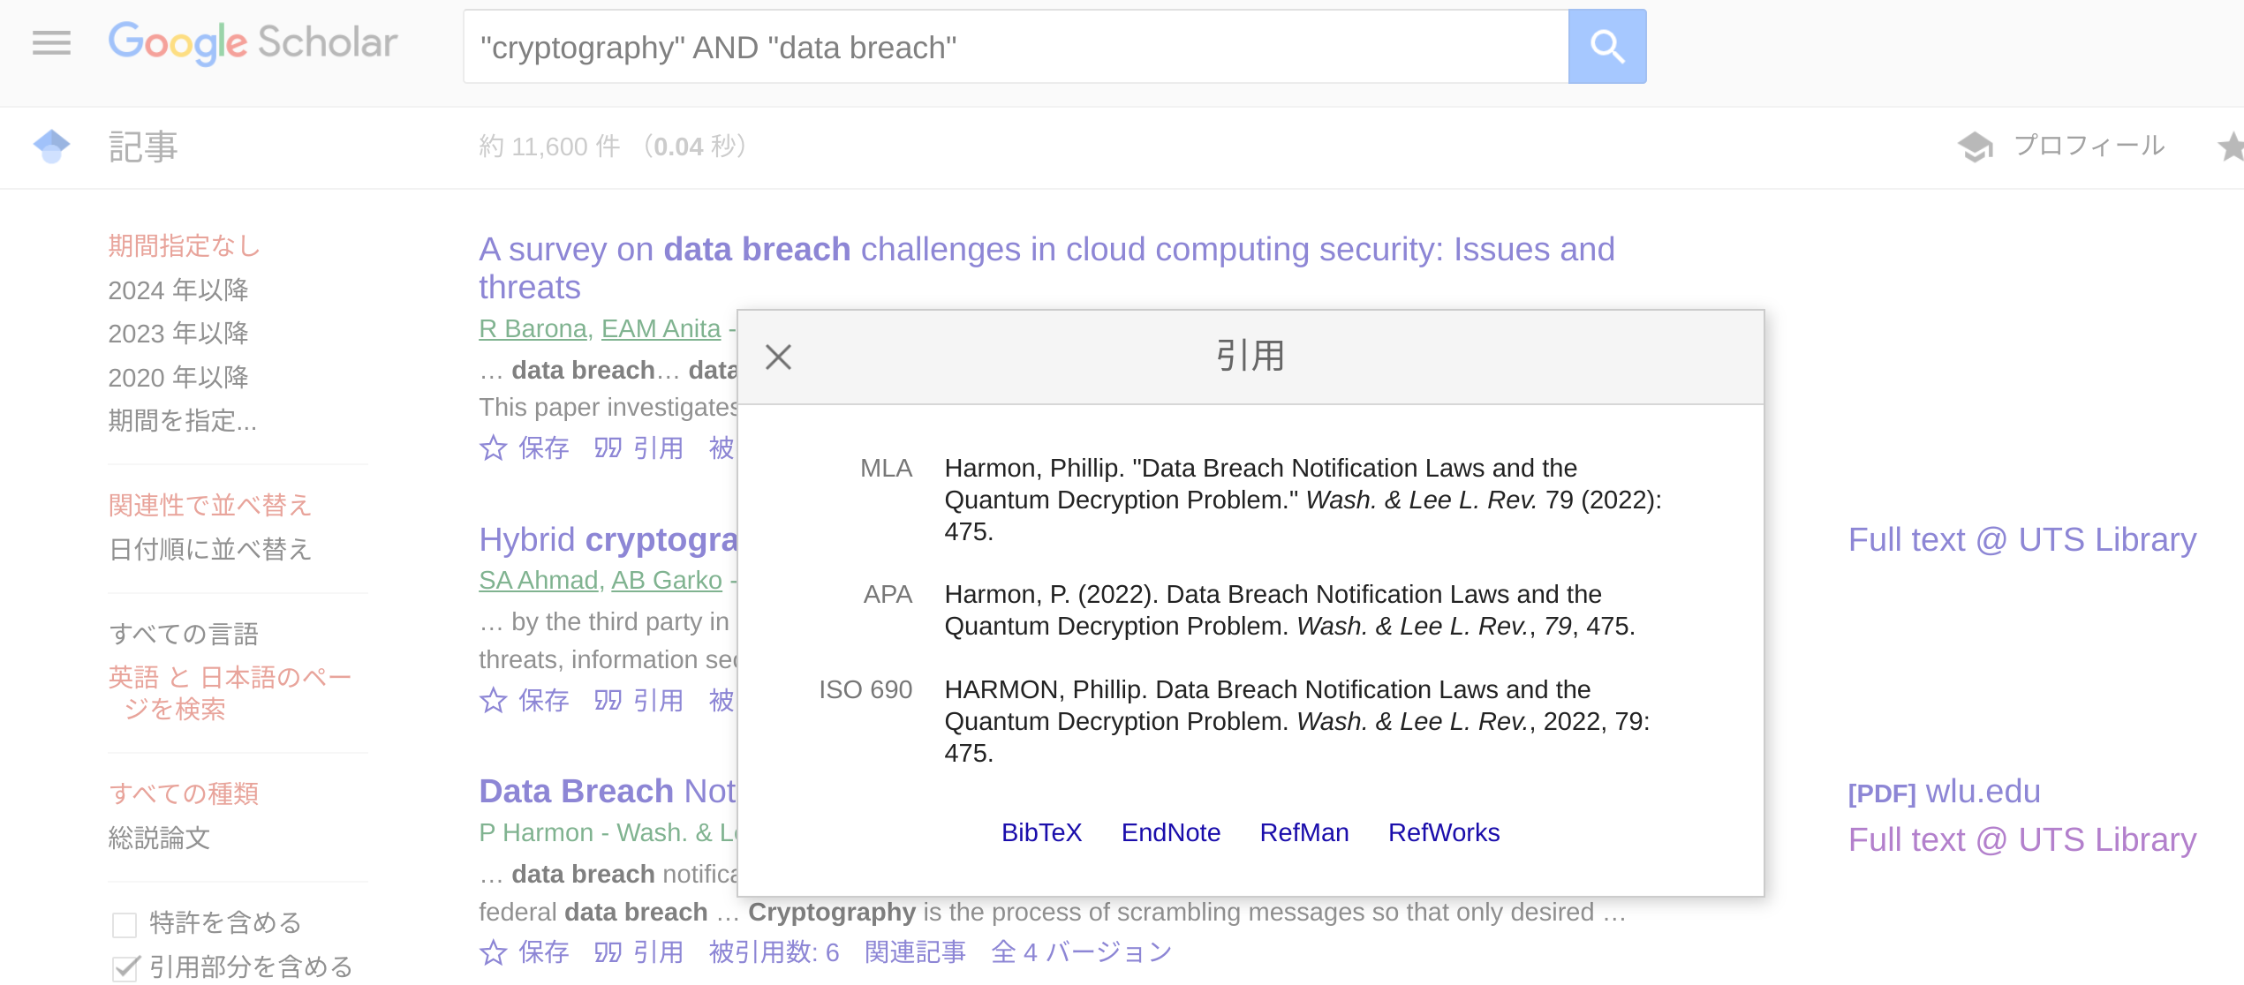The height and width of the screenshot is (985, 2244).
Task: Enable the 特許を含める checkbox
Action: click(x=125, y=924)
